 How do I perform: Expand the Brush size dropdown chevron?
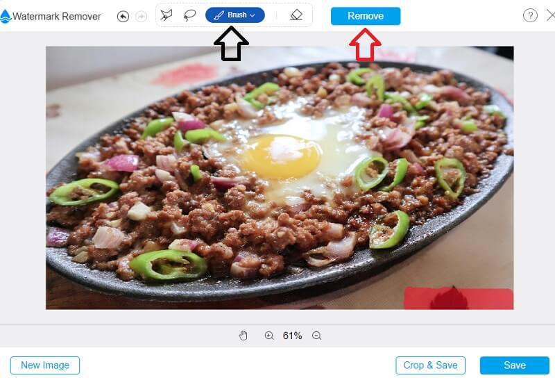point(253,15)
